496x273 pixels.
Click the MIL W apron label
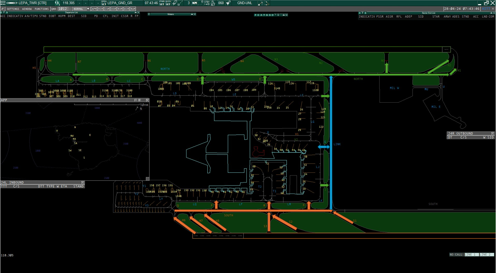click(x=394, y=88)
